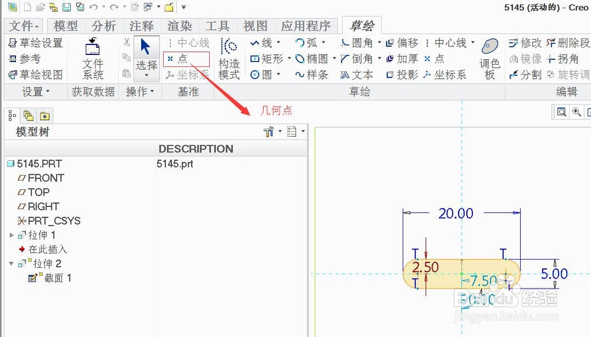This screenshot has width=591, height=337.
Task: Switch to the 模型 tab
Action: coord(66,26)
